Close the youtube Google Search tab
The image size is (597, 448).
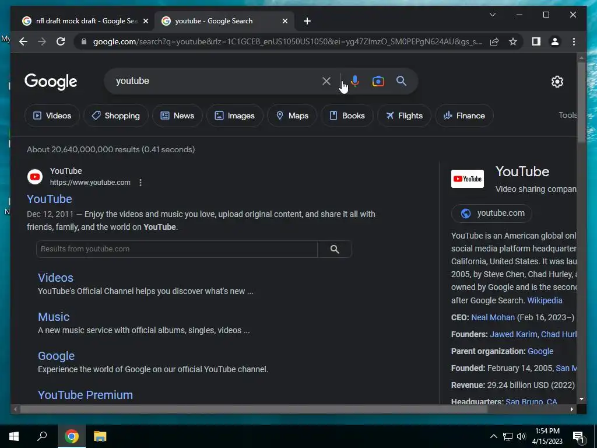click(285, 21)
